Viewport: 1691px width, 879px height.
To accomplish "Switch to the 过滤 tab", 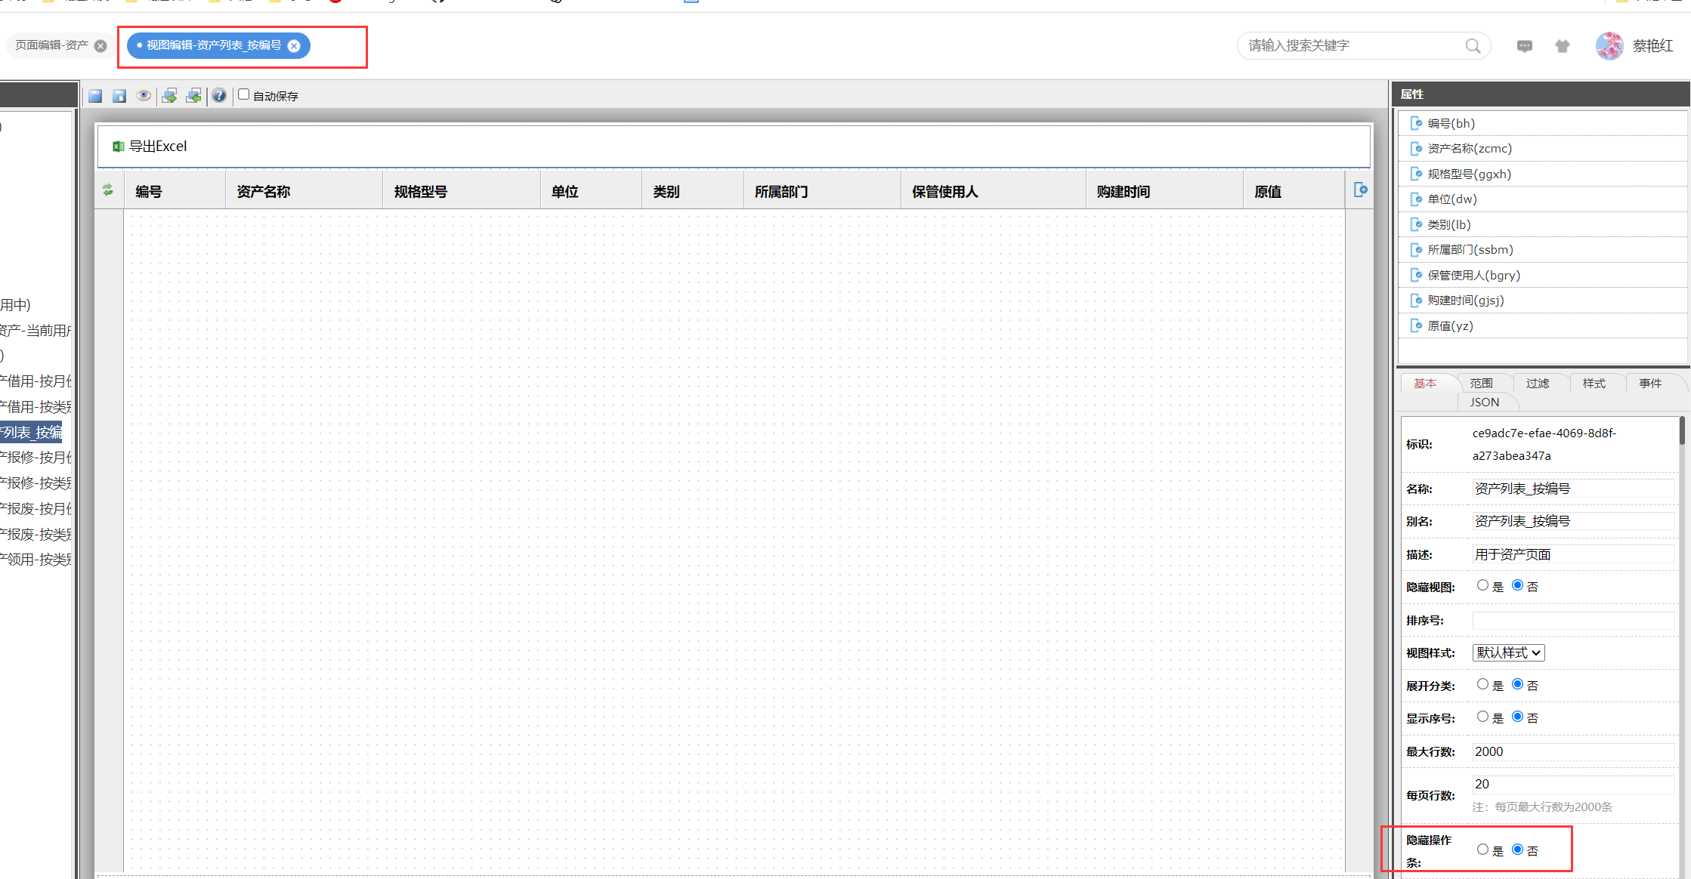I will point(1537,384).
